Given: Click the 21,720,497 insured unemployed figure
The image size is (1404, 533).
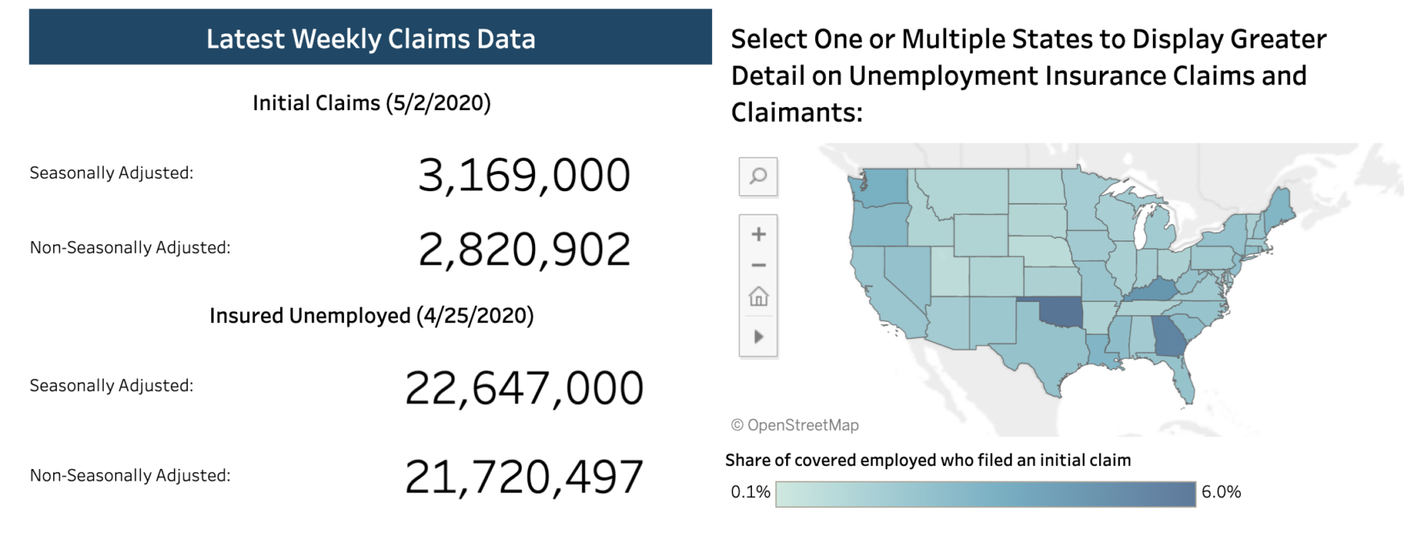Looking at the screenshot, I should [x=523, y=477].
